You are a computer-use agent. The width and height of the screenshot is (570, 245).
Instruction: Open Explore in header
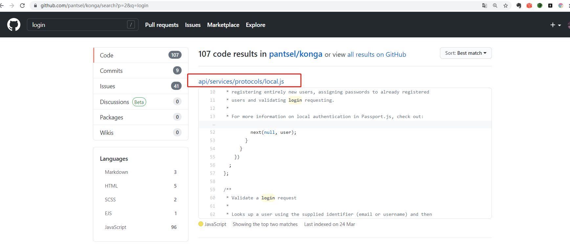tap(255, 25)
